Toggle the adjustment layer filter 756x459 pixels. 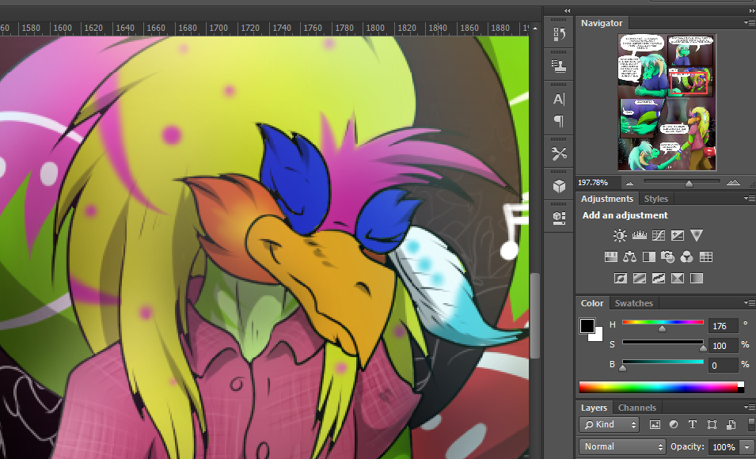674,425
